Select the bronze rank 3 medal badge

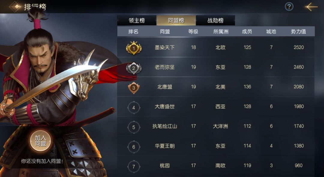click(134, 88)
